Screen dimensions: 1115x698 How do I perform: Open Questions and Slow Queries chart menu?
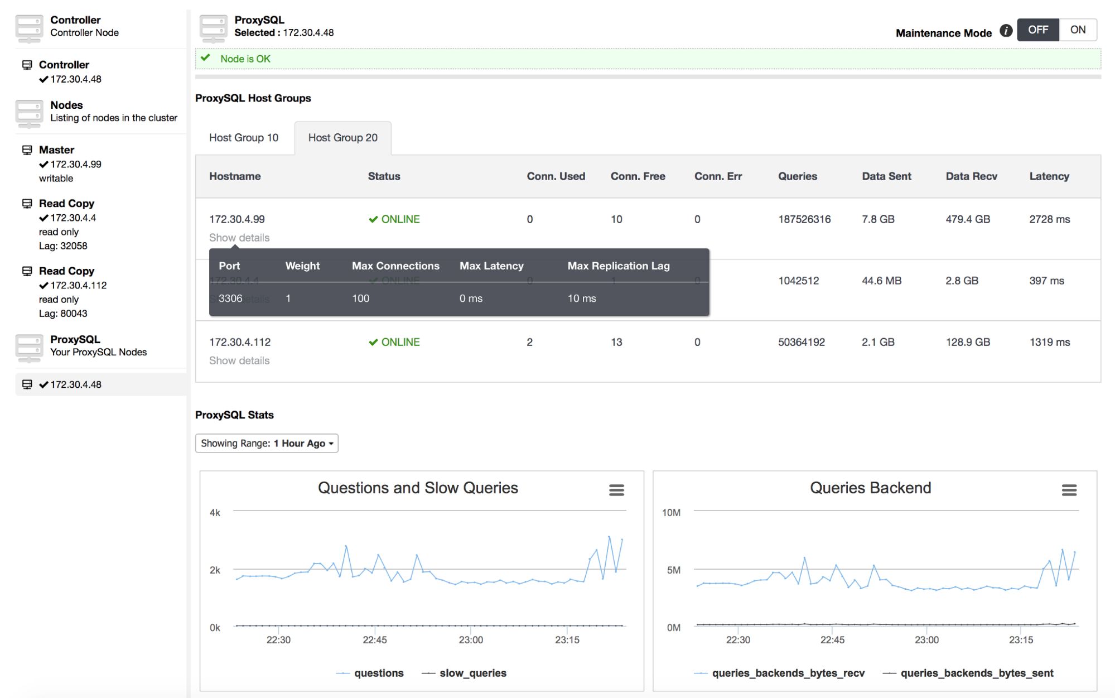pos(616,490)
